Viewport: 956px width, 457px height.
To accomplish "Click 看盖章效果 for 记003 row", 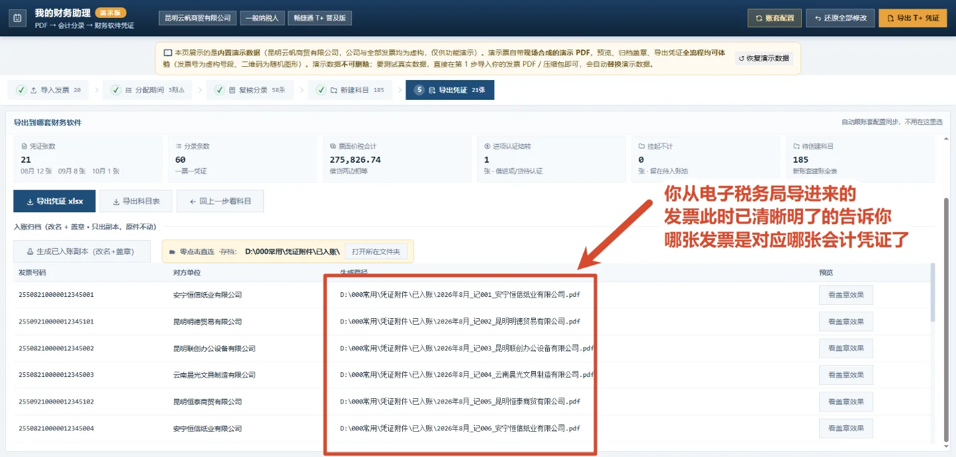I will [846, 348].
